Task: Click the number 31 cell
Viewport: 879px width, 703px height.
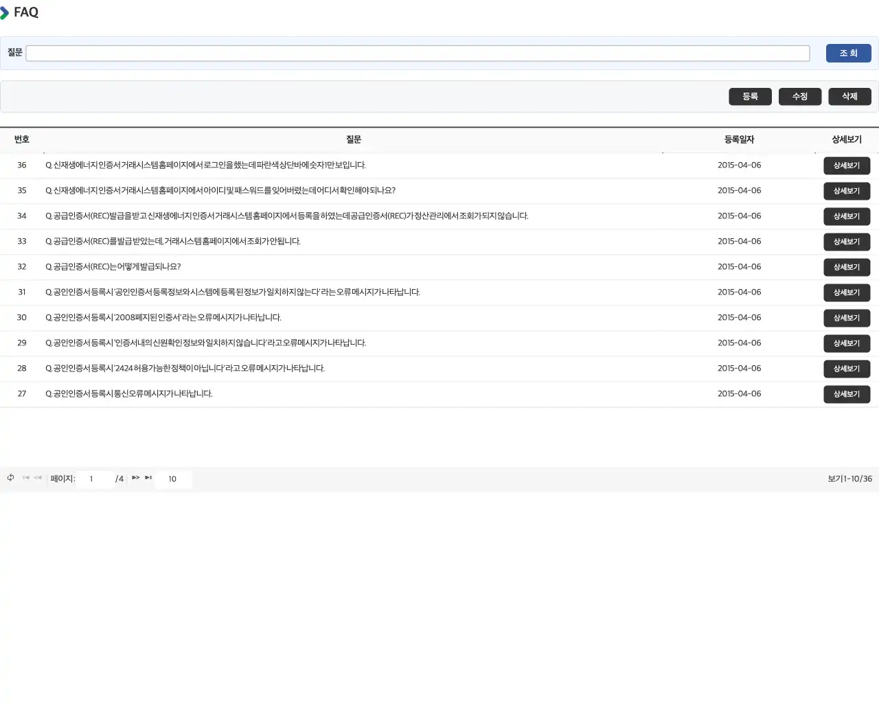Action: click(x=22, y=292)
